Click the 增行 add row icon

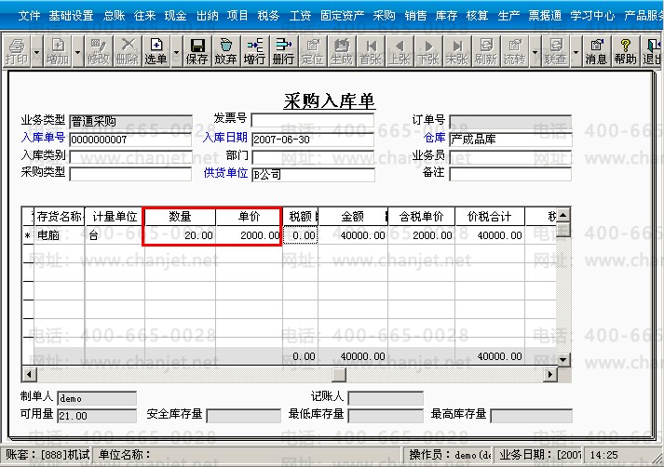(x=254, y=51)
